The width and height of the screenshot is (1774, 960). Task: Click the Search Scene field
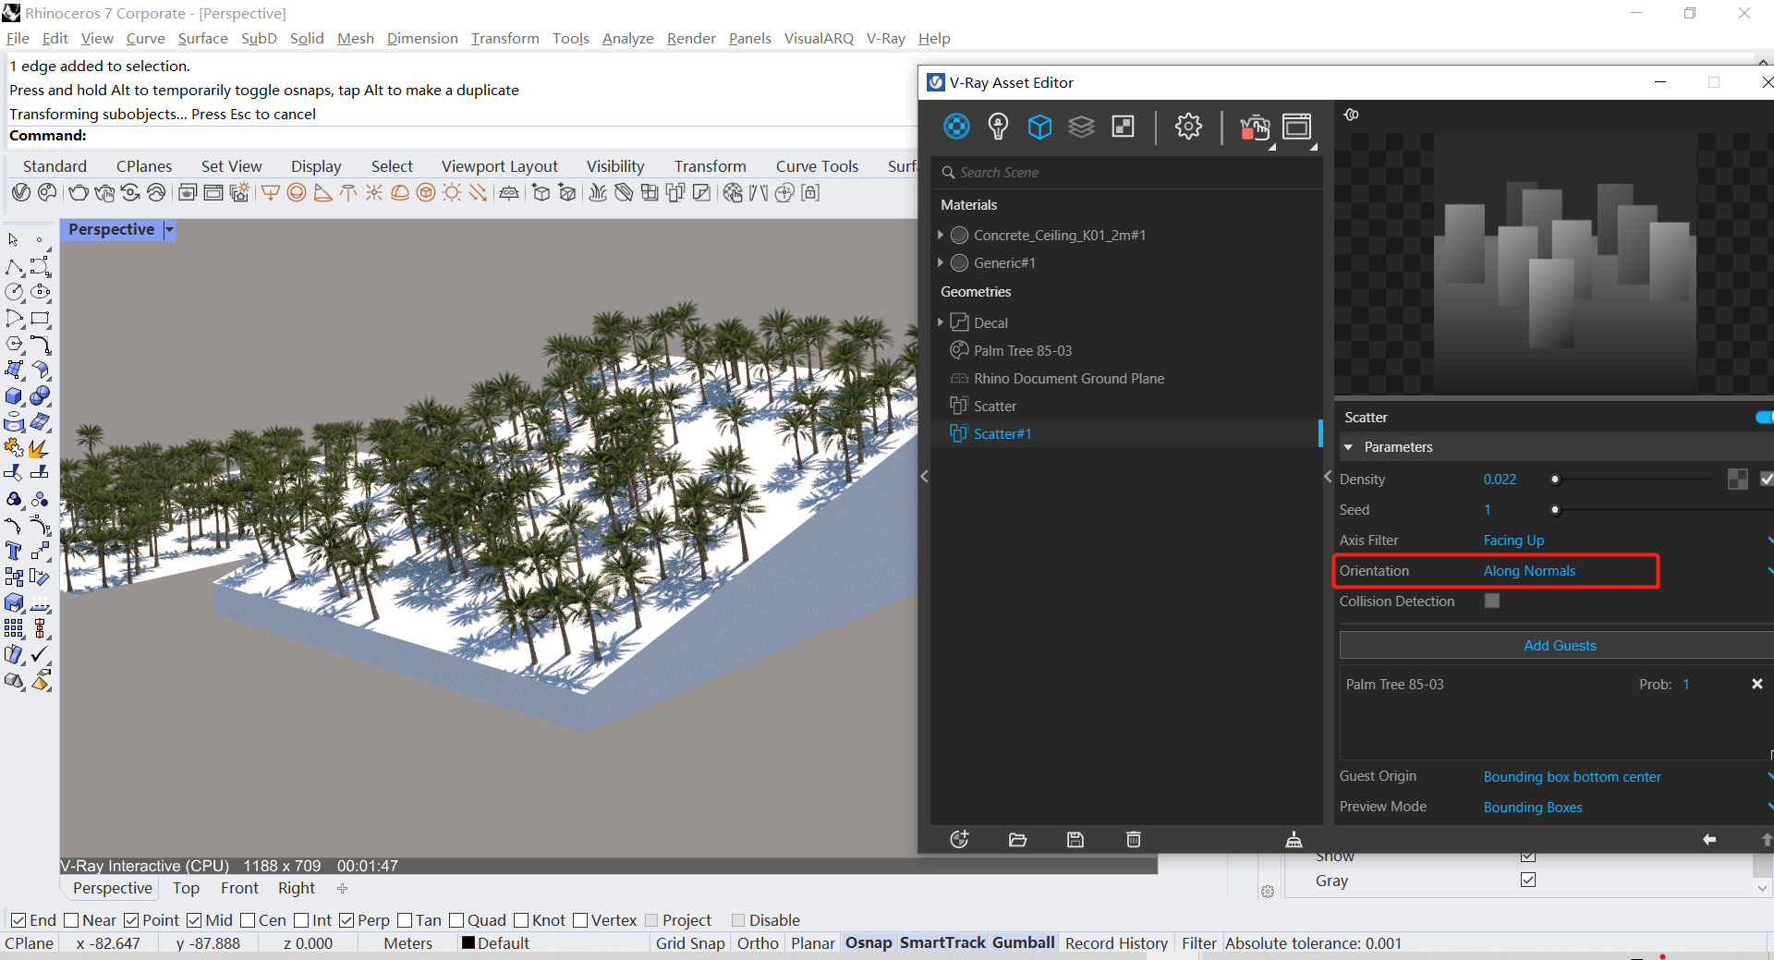click(x=1127, y=173)
